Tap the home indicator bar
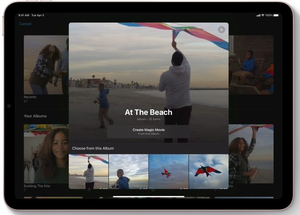 pos(149,196)
